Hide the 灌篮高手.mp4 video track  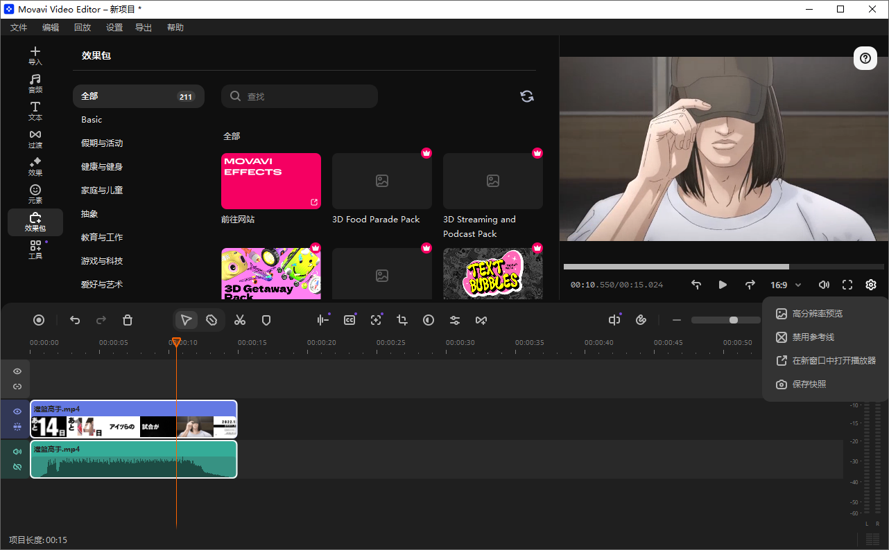coord(17,411)
